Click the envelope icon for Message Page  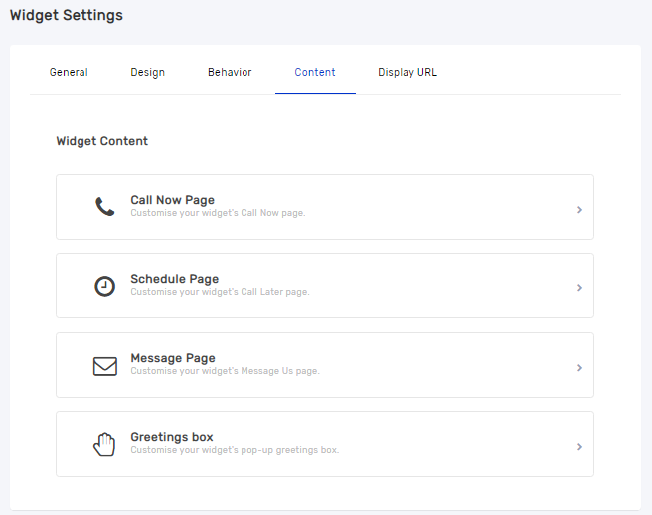[105, 366]
